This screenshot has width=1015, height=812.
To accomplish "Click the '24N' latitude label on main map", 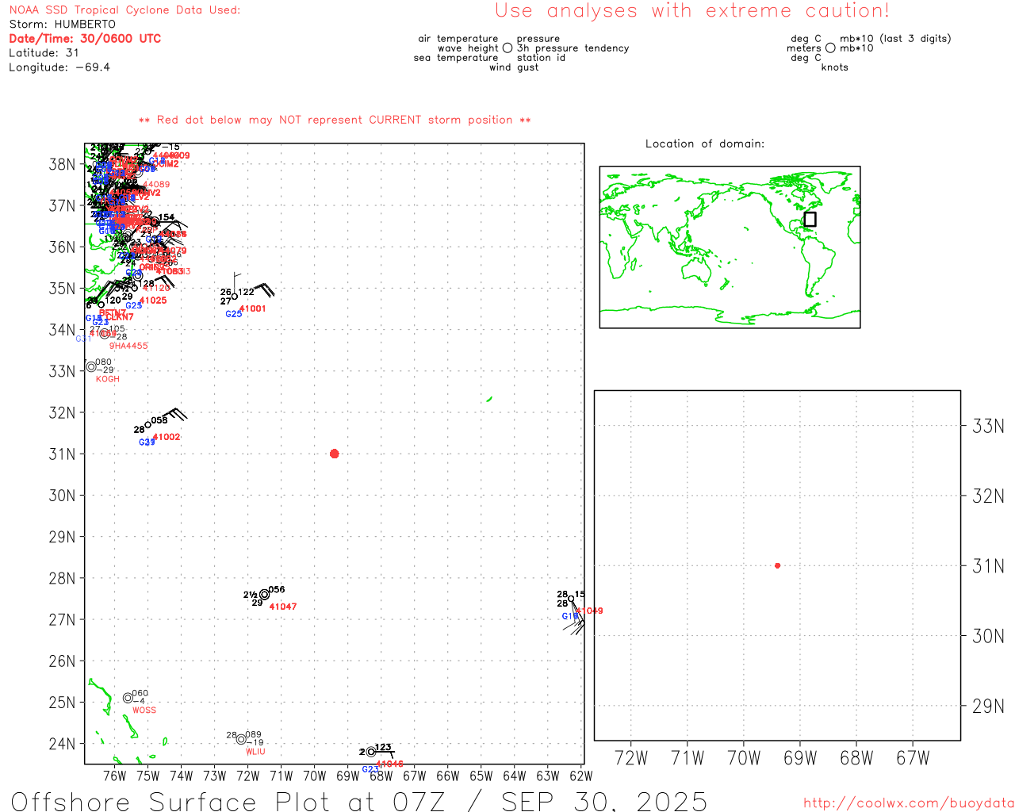I will 62,744.
